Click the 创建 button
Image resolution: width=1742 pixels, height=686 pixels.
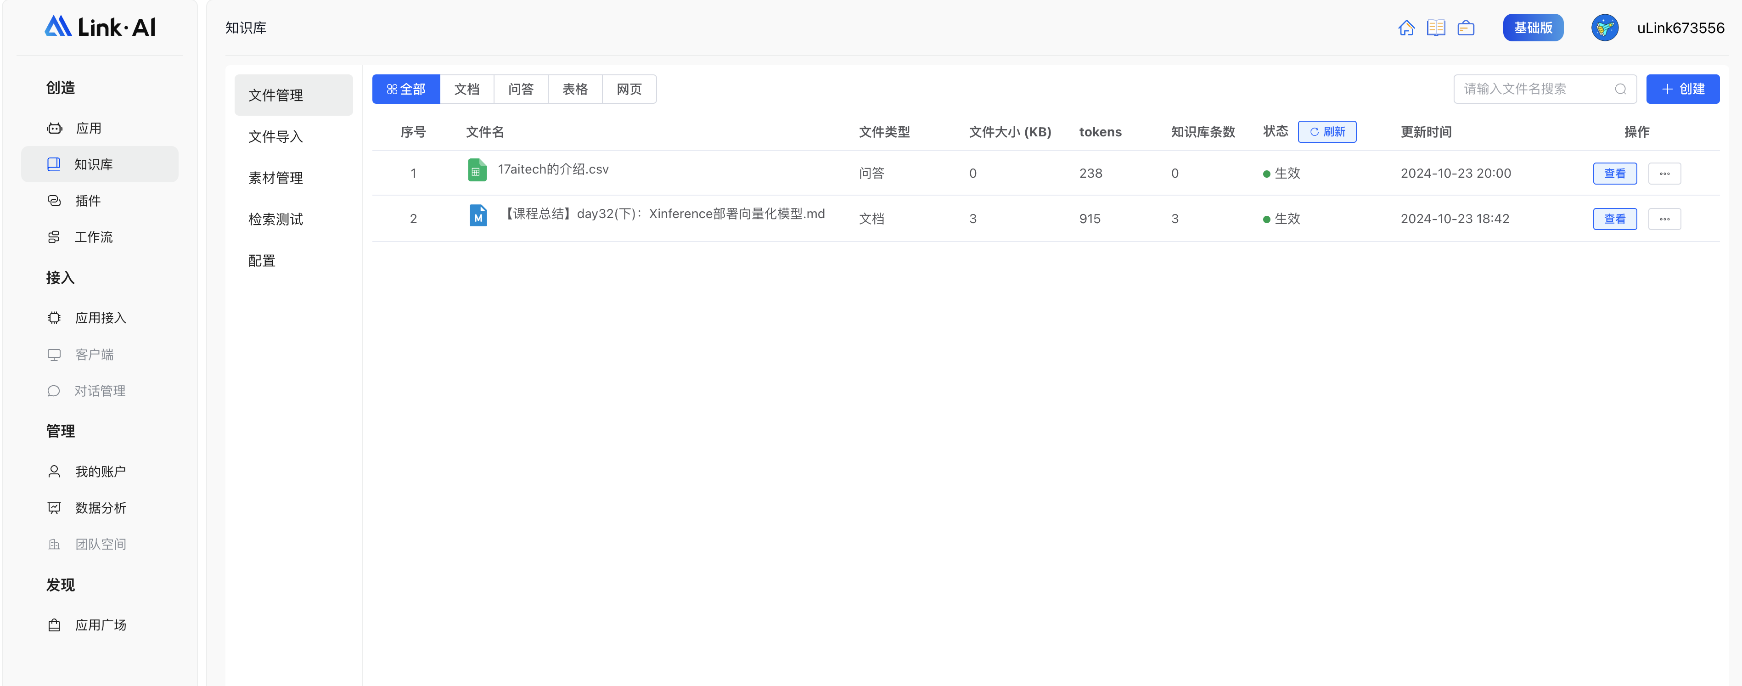pyautogui.click(x=1682, y=89)
